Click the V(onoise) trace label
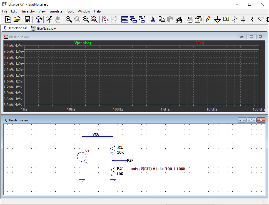The height and width of the screenshot is (205, 269). point(83,43)
